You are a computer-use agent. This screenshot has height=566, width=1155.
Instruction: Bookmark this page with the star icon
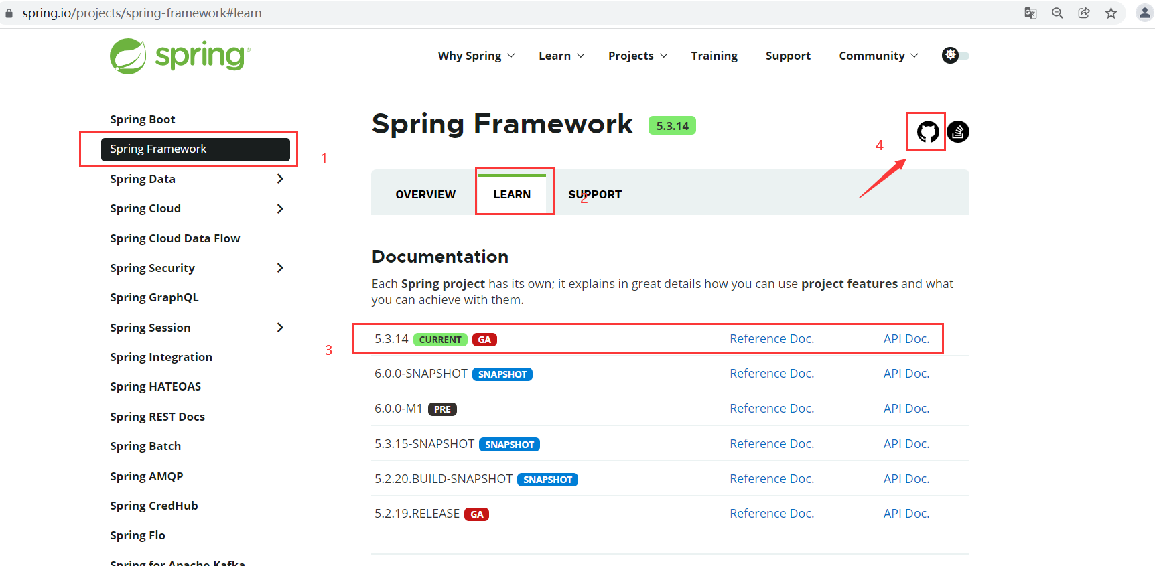tap(1111, 13)
